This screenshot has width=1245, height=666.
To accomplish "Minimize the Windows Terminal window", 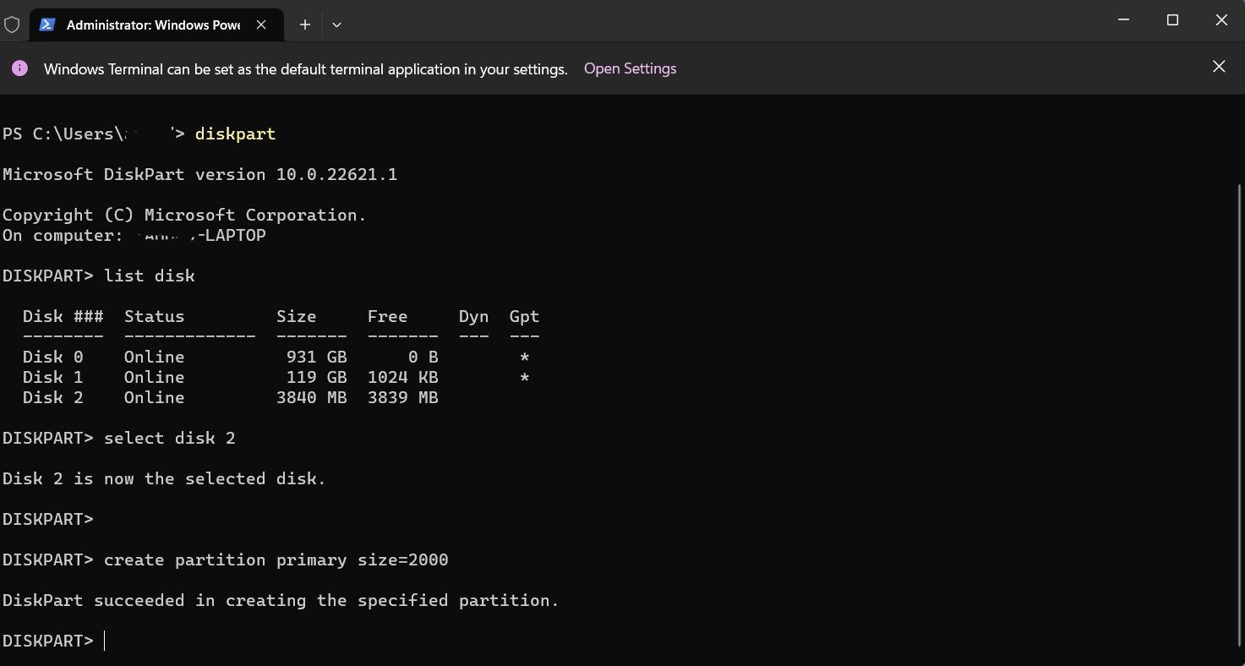I will coord(1123,20).
